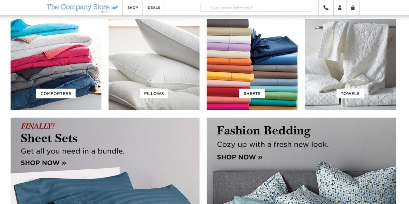
Task: Click SHOP NOW under Fashion Bedding
Action: tap(240, 157)
